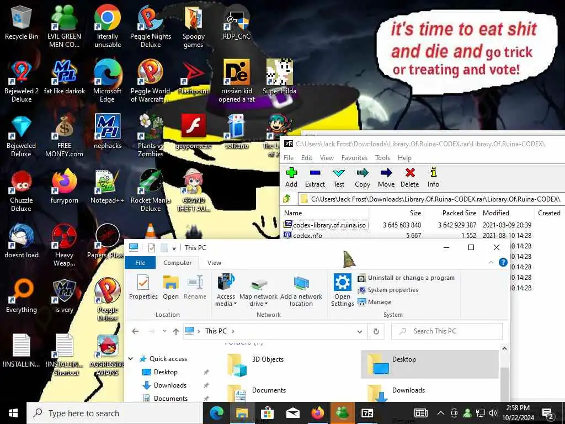The width and height of the screenshot is (565, 424).
Task: Select codex-library.of.ruina.iso in 7-Zip
Action: [x=329, y=225]
